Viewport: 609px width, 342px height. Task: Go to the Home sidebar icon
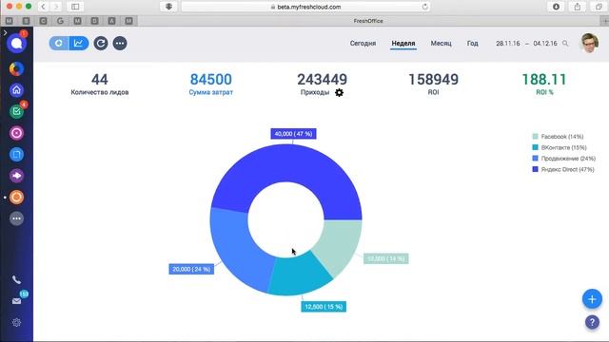coord(16,90)
